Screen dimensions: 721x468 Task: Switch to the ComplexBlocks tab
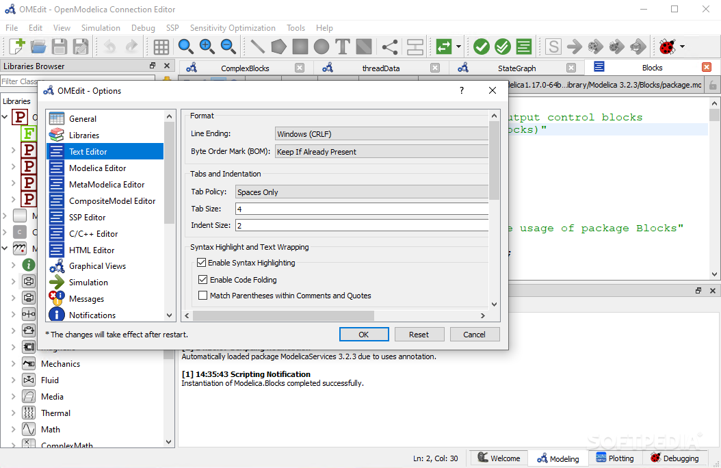click(x=245, y=68)
